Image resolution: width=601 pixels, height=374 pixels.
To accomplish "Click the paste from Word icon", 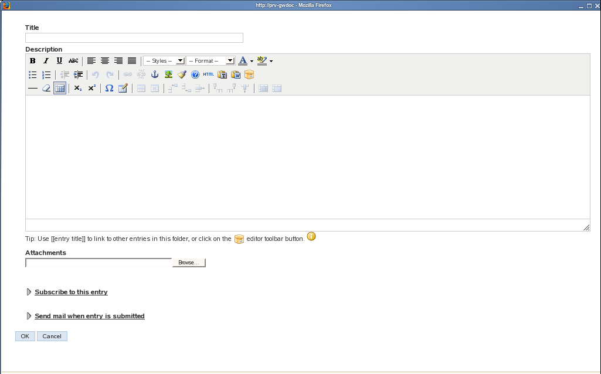I will point(235,74).
